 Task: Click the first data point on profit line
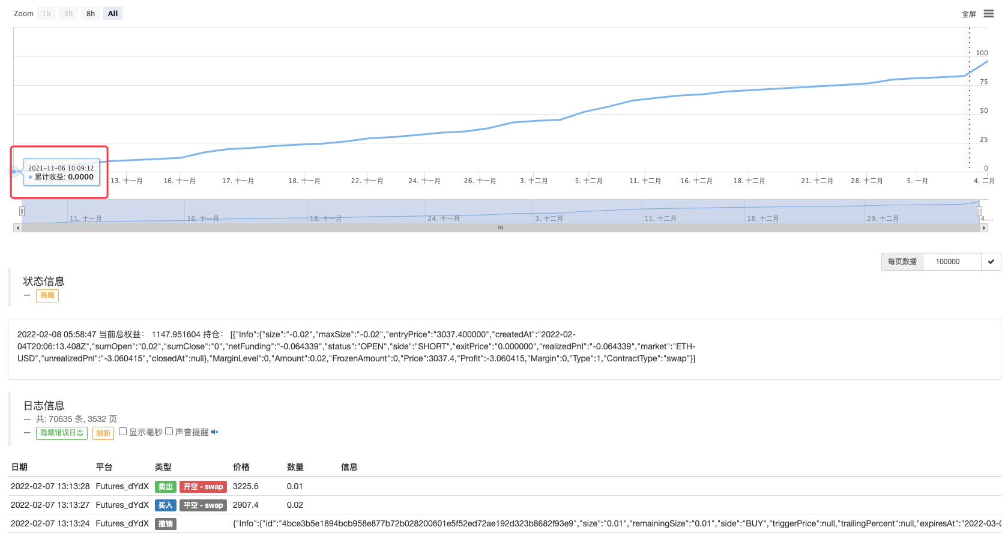coord(14,172)
